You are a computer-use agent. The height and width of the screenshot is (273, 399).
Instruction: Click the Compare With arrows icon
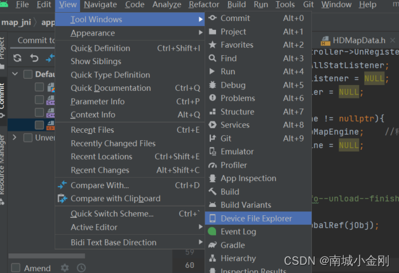[62, 185]
